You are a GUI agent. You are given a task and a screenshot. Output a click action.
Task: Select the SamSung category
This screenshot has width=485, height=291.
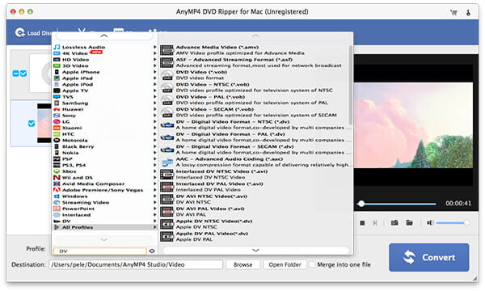coord(105,103)
